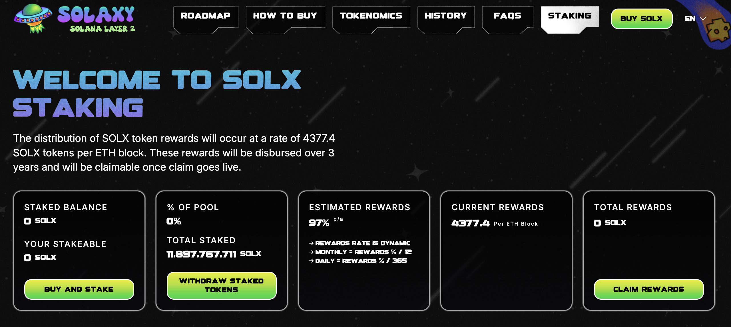Viewport: 731px width, 327px height.
Task: Open the ROADMAP navigation item
Action: [x=206, y=16]
